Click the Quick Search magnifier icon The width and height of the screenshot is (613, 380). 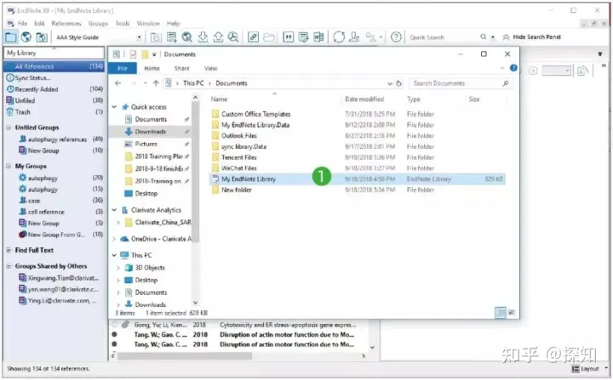point(484,37)
